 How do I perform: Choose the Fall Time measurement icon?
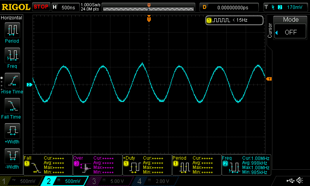pyautogui.click(x=12, y=105)
